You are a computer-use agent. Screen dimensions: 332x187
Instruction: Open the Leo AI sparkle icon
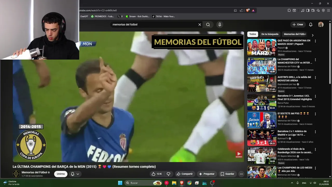coord(318,10)
